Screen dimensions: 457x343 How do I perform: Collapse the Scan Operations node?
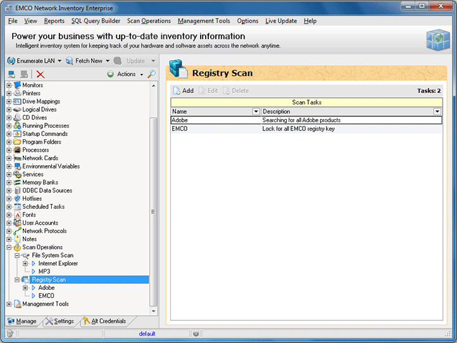point(9,247)
